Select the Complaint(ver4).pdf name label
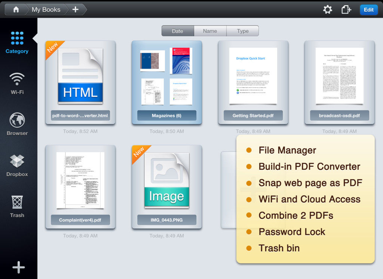 coord(80,220)
